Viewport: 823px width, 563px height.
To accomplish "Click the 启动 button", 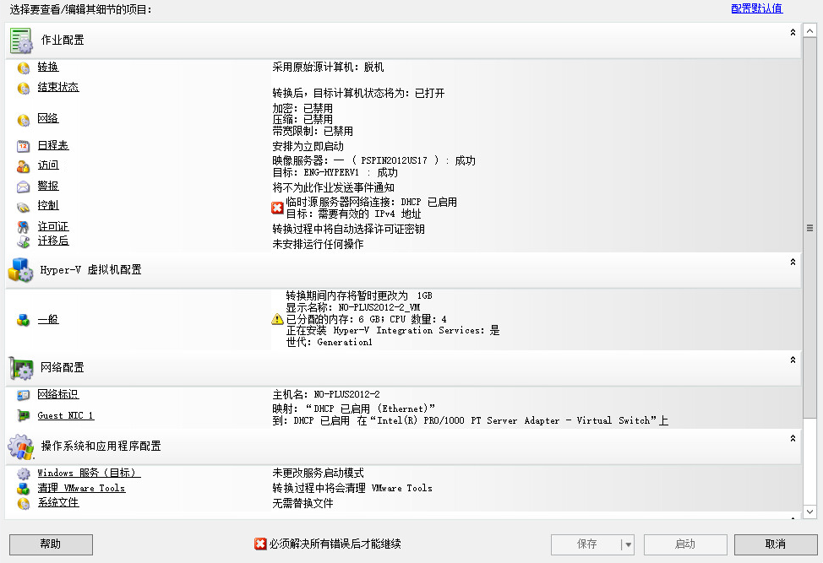I will [x=685, y=544].
